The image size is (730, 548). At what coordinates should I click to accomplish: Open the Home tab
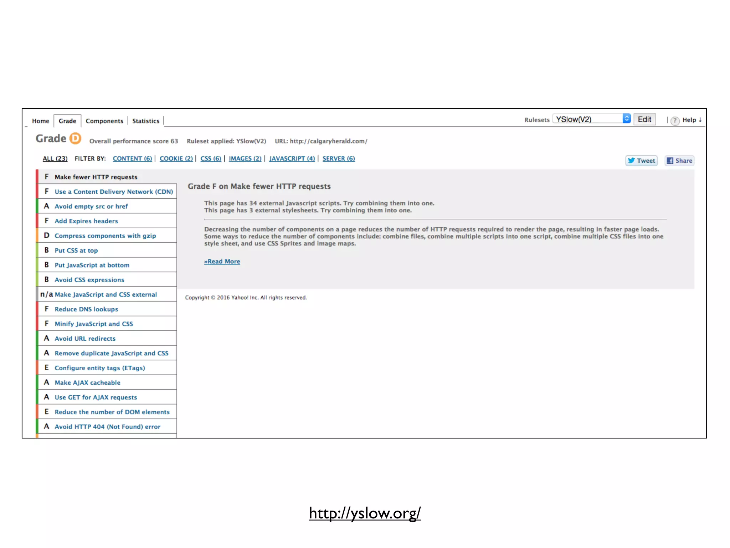point(41,121)
